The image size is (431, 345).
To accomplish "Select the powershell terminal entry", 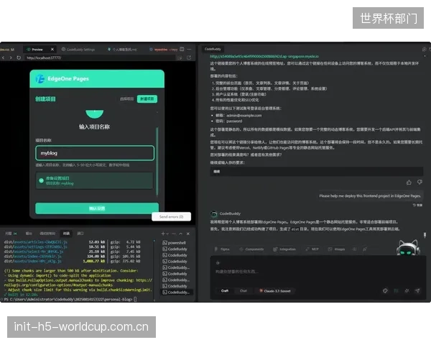I will [x=175, y=243].
